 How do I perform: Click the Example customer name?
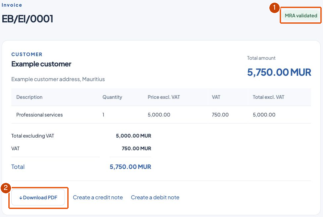[41, 64]
